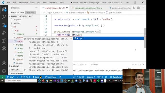
Task: Close the HttpClient.get documentation popup
Action: tap(71, 39)
